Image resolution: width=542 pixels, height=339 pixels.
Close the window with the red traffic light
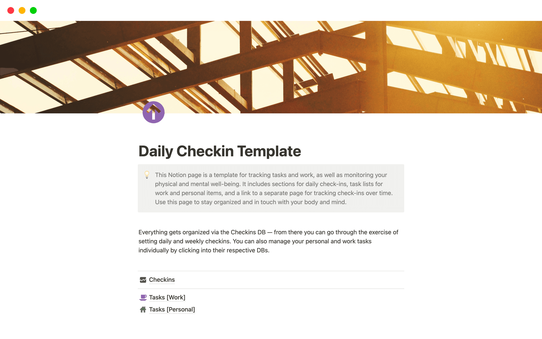(x=11, y=10)
